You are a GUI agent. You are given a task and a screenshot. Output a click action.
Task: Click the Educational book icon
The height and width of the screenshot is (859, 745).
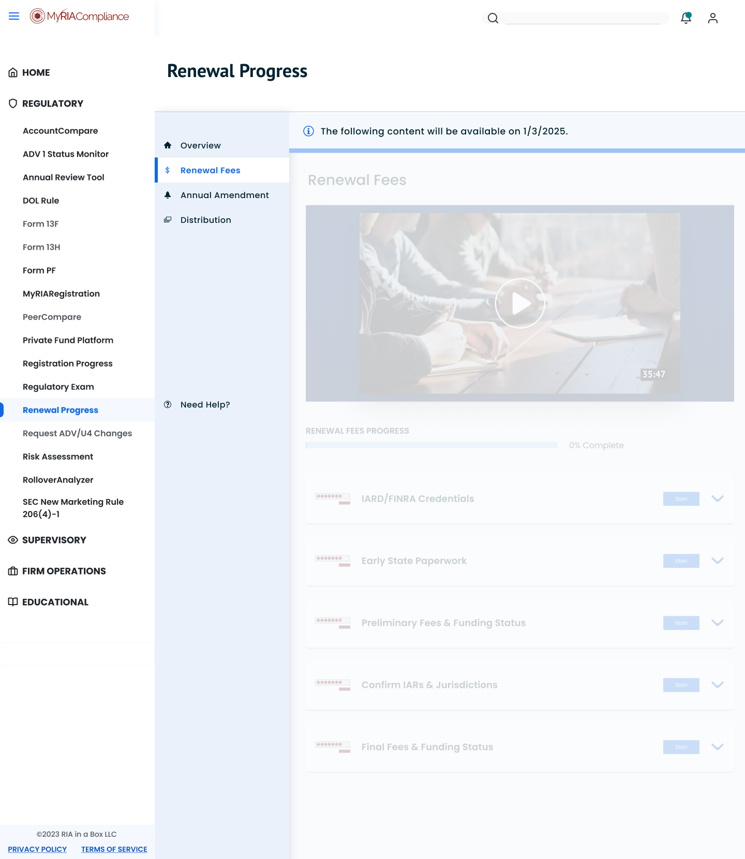coord(13,602)
